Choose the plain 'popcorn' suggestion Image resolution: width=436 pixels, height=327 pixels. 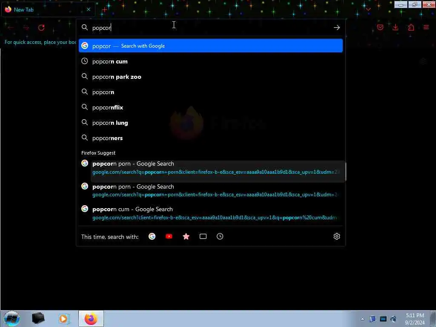[x=210, y=92]
